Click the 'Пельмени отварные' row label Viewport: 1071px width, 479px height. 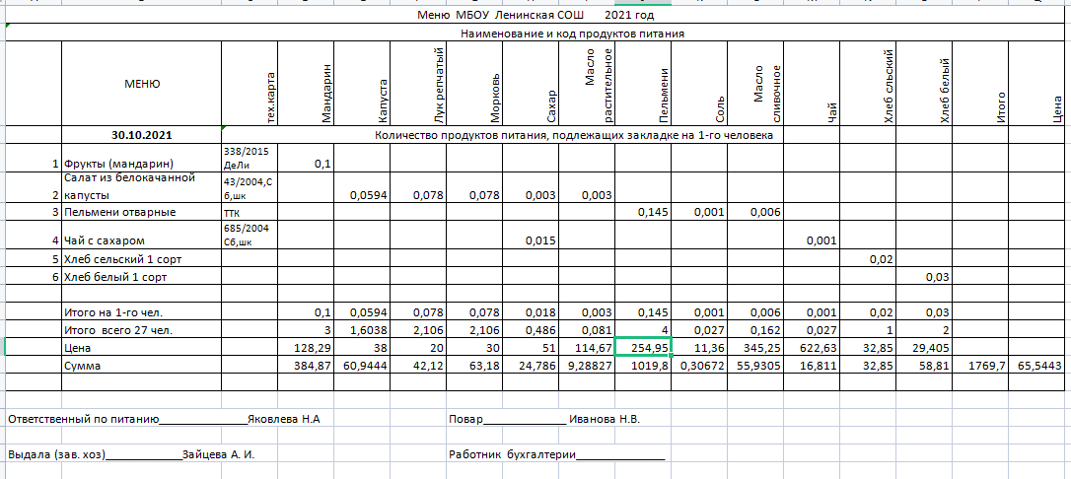point(119,212)
